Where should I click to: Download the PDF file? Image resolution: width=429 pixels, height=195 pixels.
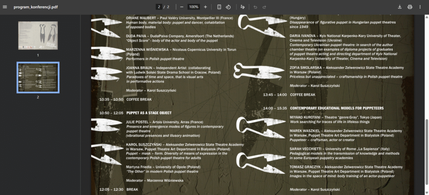399,7
